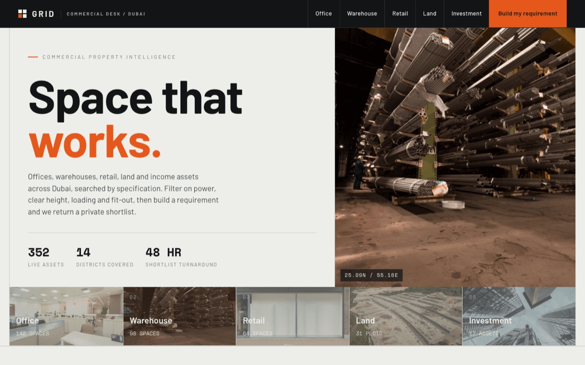Open the Warehouse nav item
Screen dimensions: 585x365
click(x=362, y=14)
